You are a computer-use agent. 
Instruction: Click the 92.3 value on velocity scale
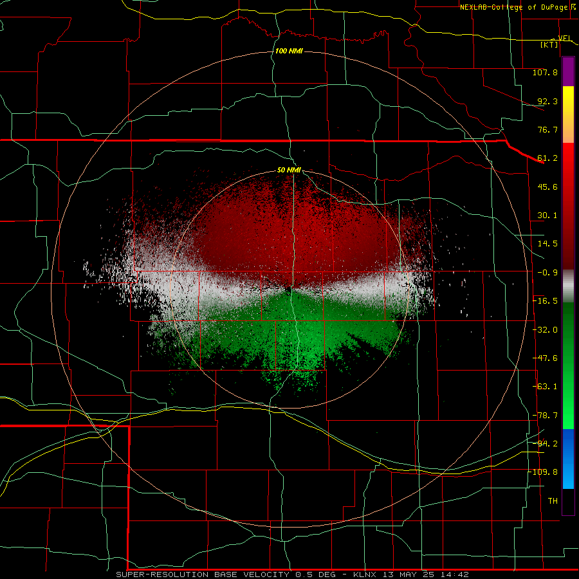547,101
